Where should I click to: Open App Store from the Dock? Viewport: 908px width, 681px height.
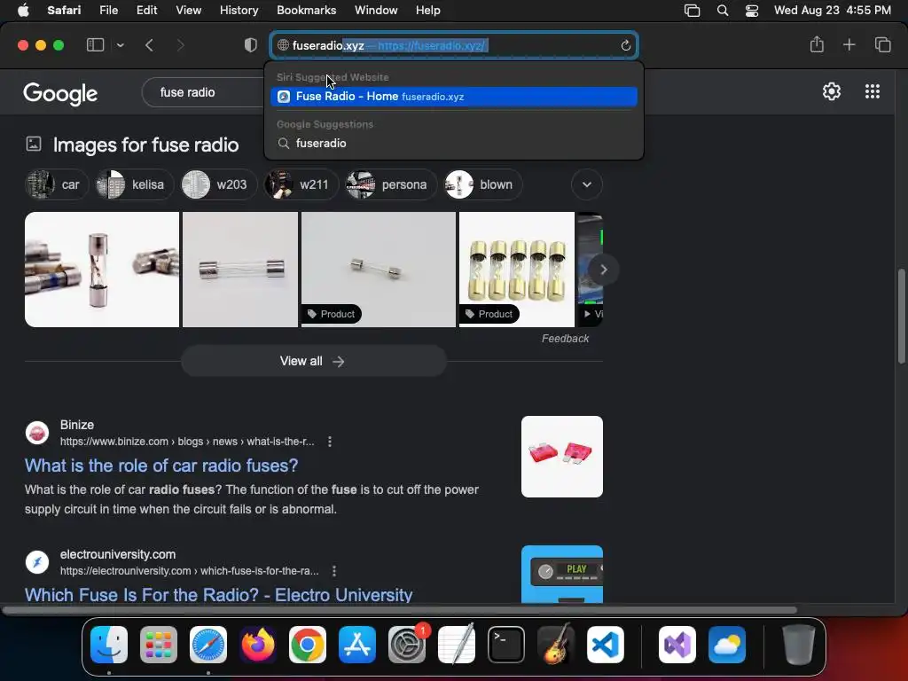[x=357, y=645]
